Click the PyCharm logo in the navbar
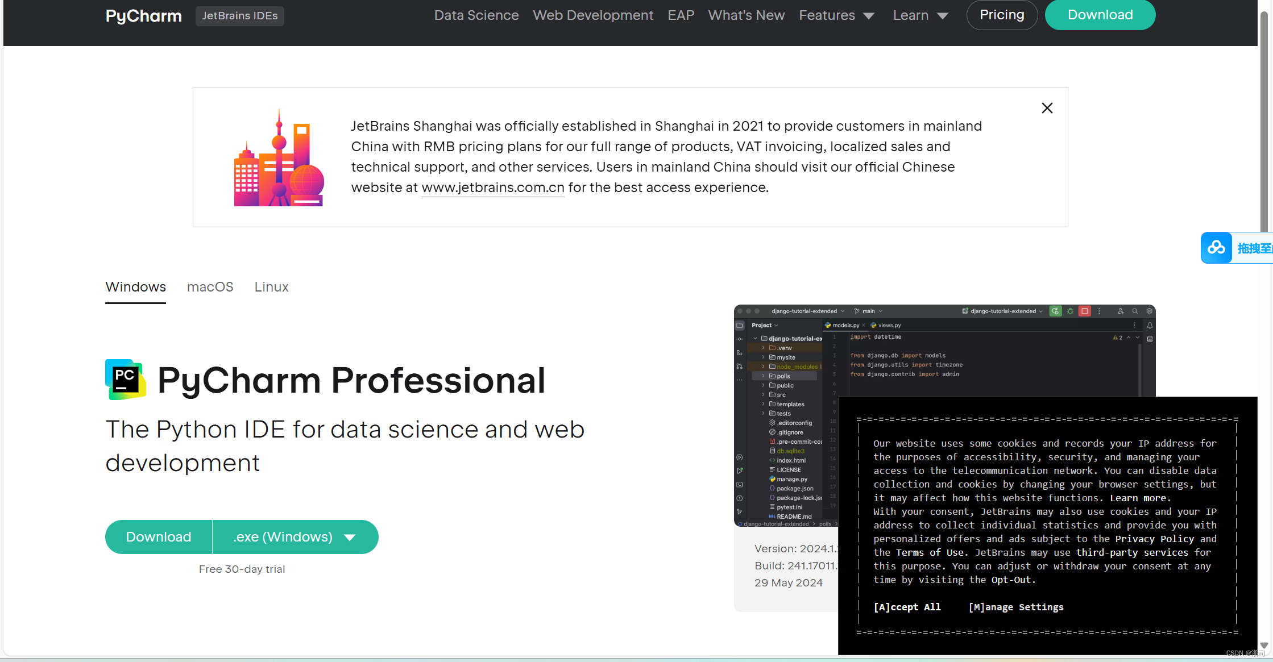The width and height of the screenshot is (1273, 662). (x=143, y=15)
